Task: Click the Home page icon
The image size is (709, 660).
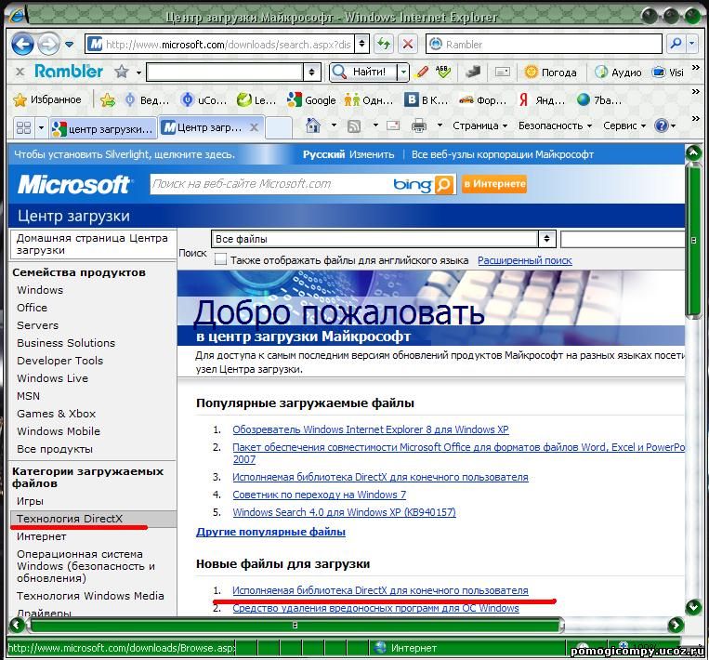Action: (x=312, y=125)
